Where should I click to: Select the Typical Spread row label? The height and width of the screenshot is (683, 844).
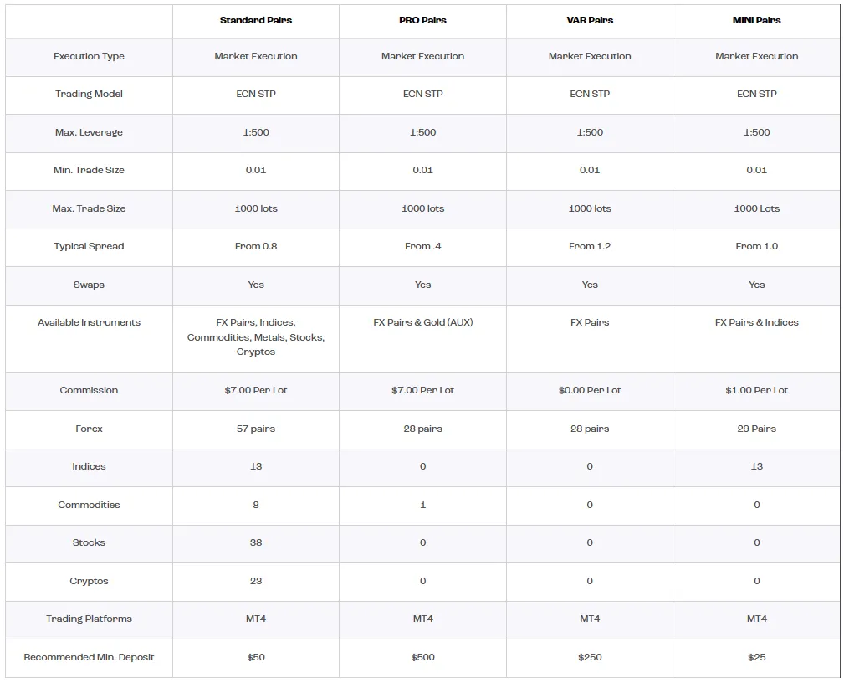pyautogui.click(x=89, y=246)
